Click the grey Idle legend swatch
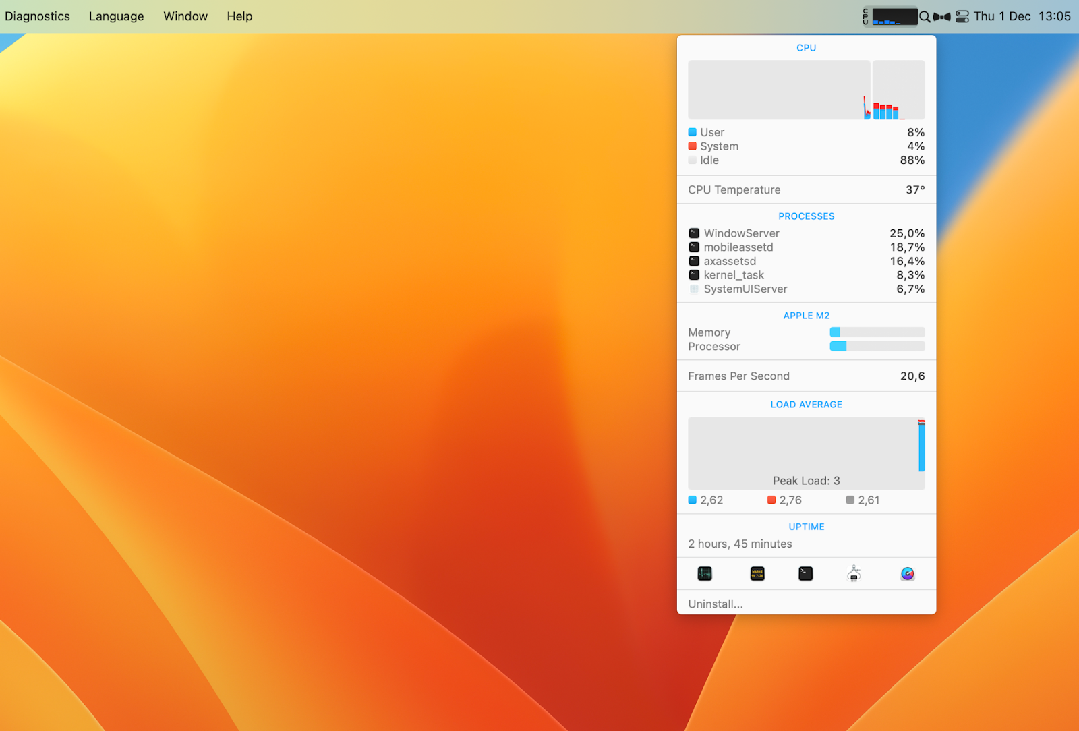This screenshot has height=731, width=1079. (692, 160)
